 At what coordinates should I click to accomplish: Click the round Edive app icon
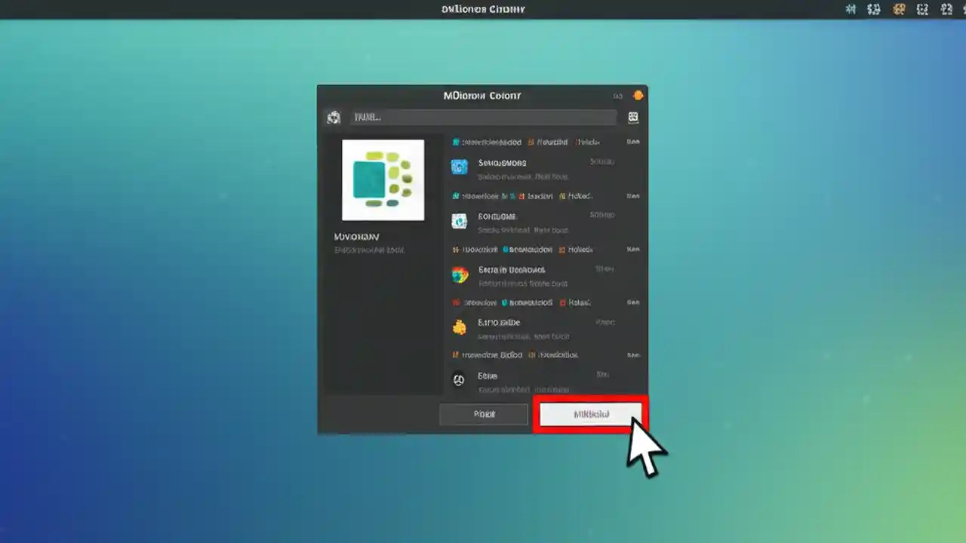(x=459, y=380)
